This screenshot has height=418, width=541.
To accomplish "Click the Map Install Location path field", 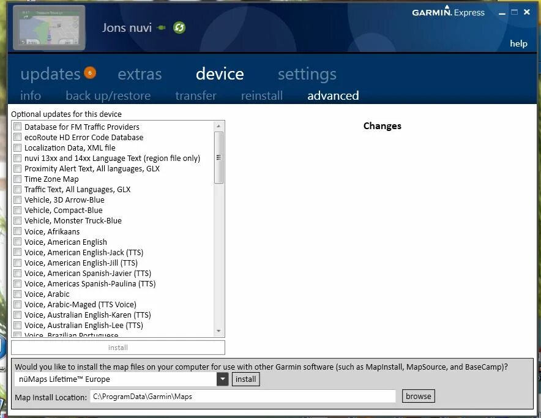I will point(242,396).
